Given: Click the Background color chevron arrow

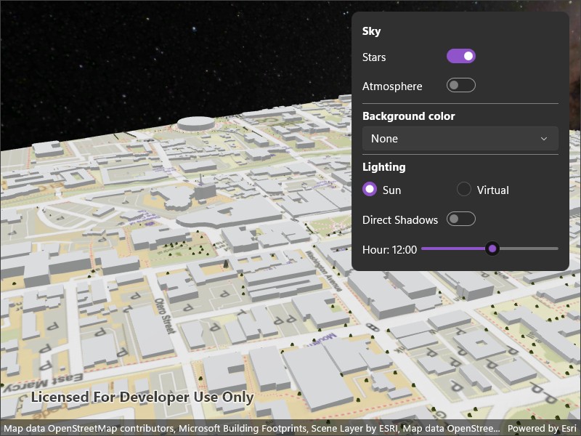Looking at the screenshot, I should (543, 139).
